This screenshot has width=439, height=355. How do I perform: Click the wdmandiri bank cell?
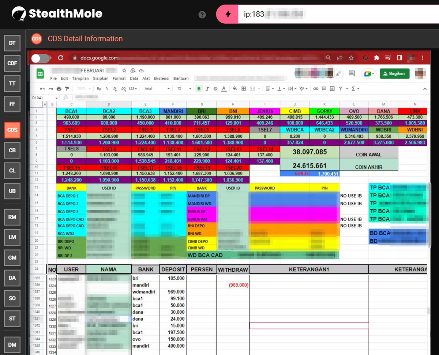point(145,292)
